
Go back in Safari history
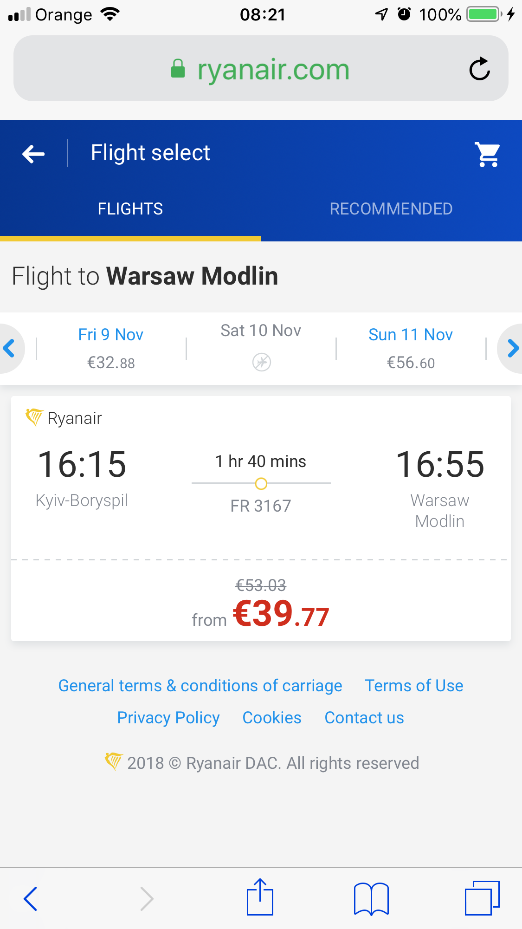(31, 898)
